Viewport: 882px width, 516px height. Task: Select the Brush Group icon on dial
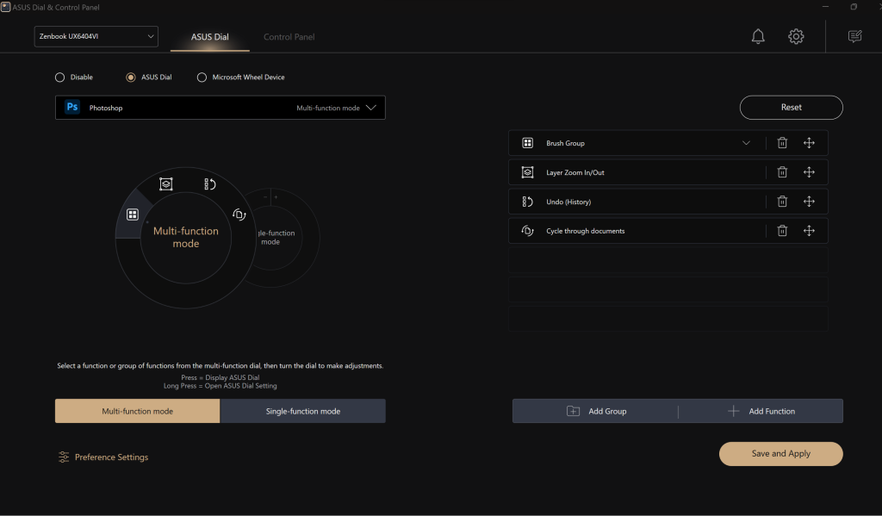click(x=133, y=214)
